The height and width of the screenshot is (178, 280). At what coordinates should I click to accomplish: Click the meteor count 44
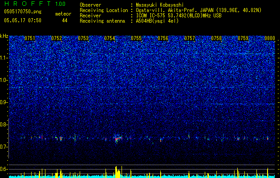(65, 20)
